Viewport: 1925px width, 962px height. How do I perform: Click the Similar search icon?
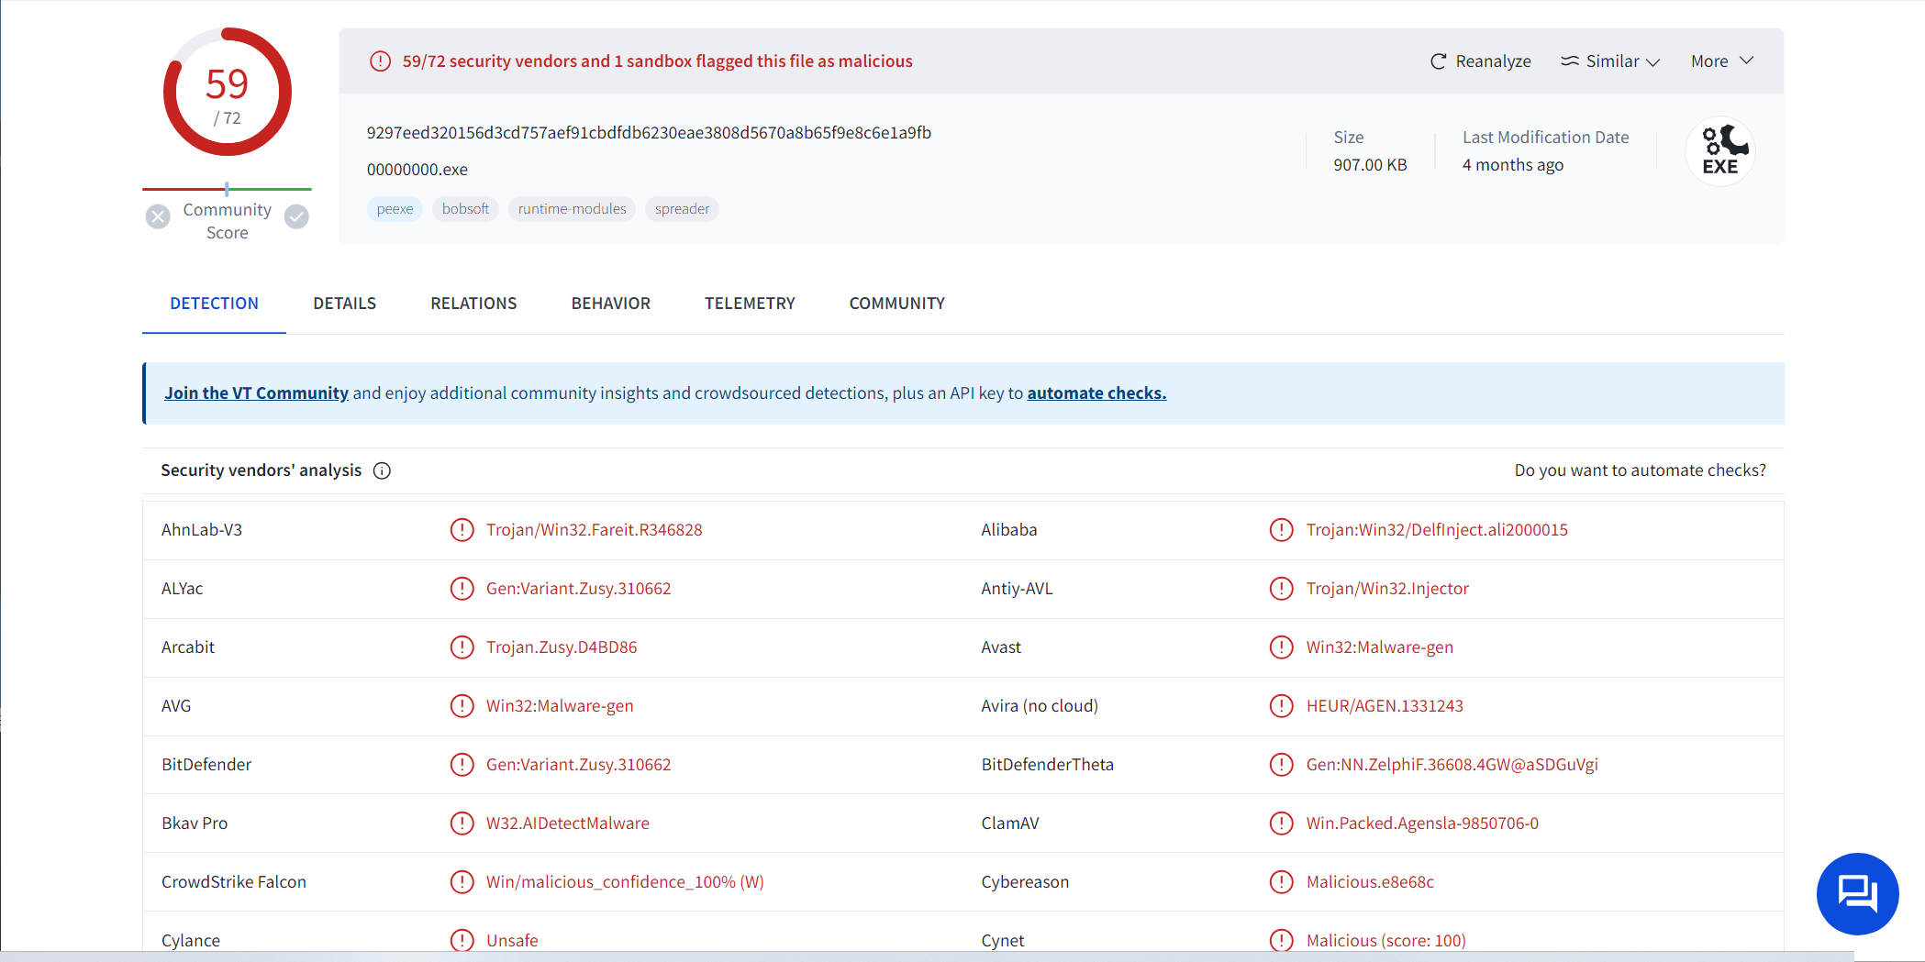pyautogui.click(x=1570, y=61)
